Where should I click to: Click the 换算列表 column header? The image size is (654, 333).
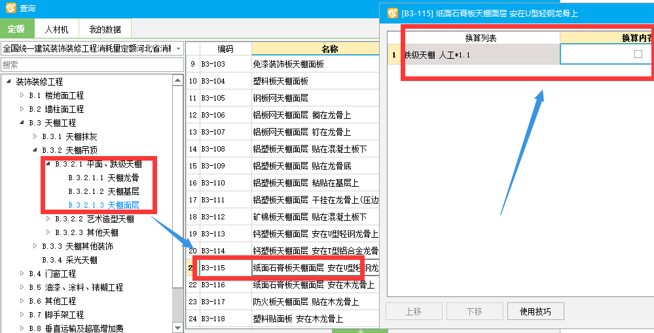coord(481,38)
